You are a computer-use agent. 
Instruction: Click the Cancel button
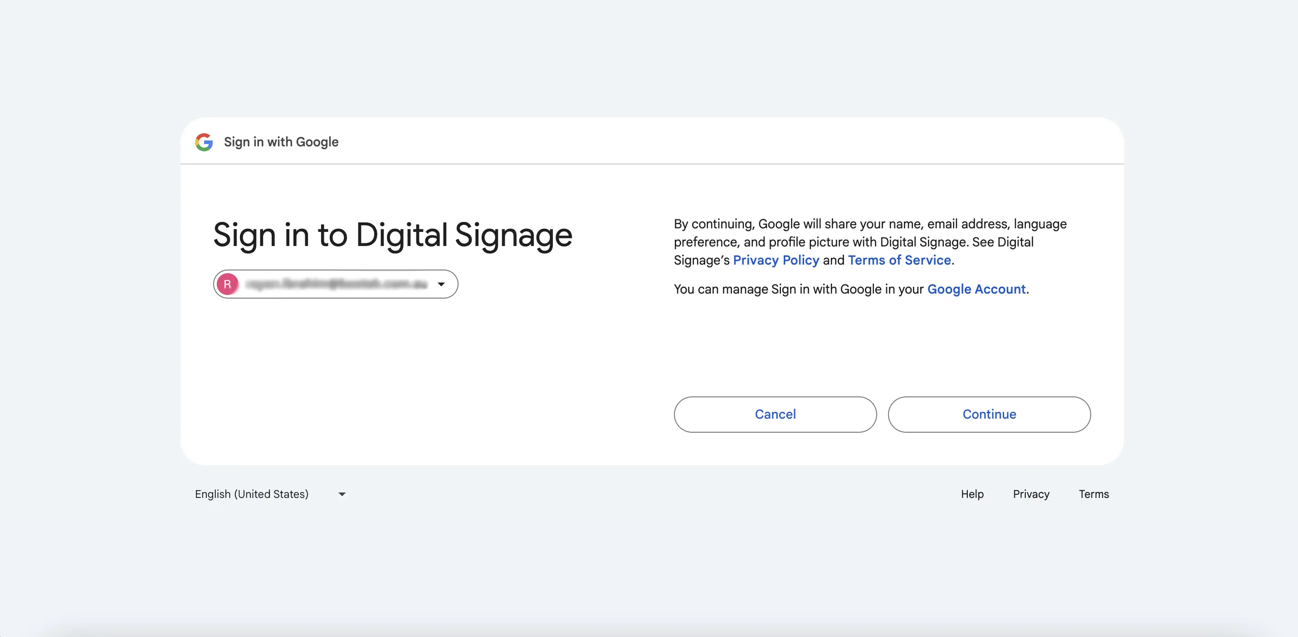click(x=775, y=414)
